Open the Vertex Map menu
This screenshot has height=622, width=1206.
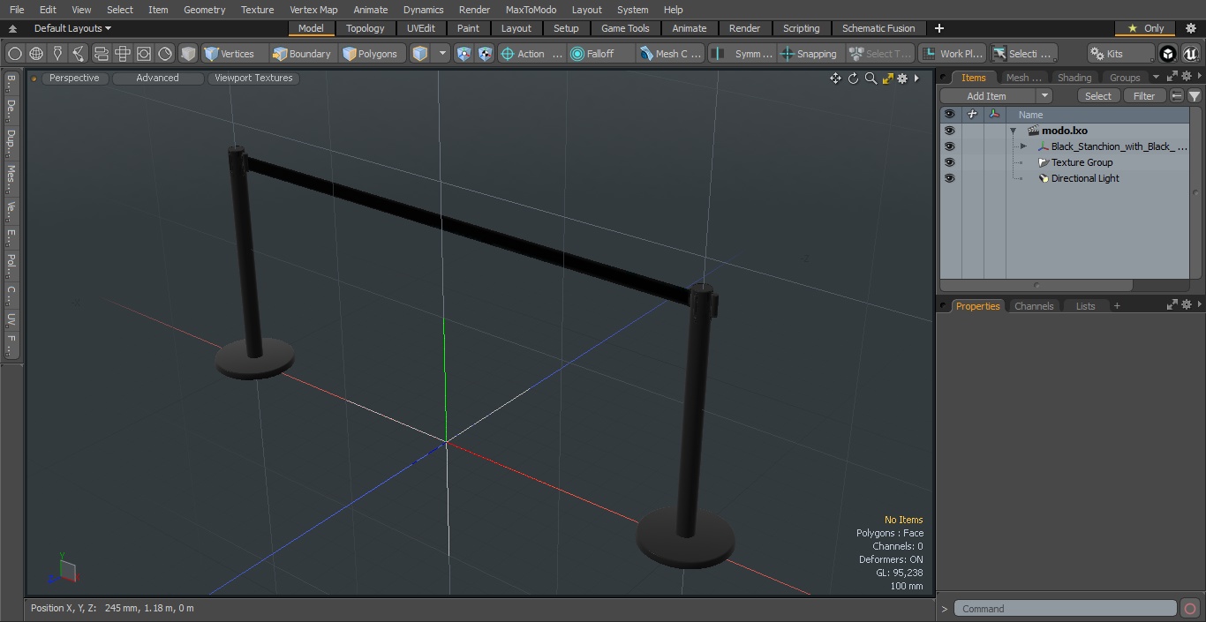pyautogui.click(x=313, y=10)
